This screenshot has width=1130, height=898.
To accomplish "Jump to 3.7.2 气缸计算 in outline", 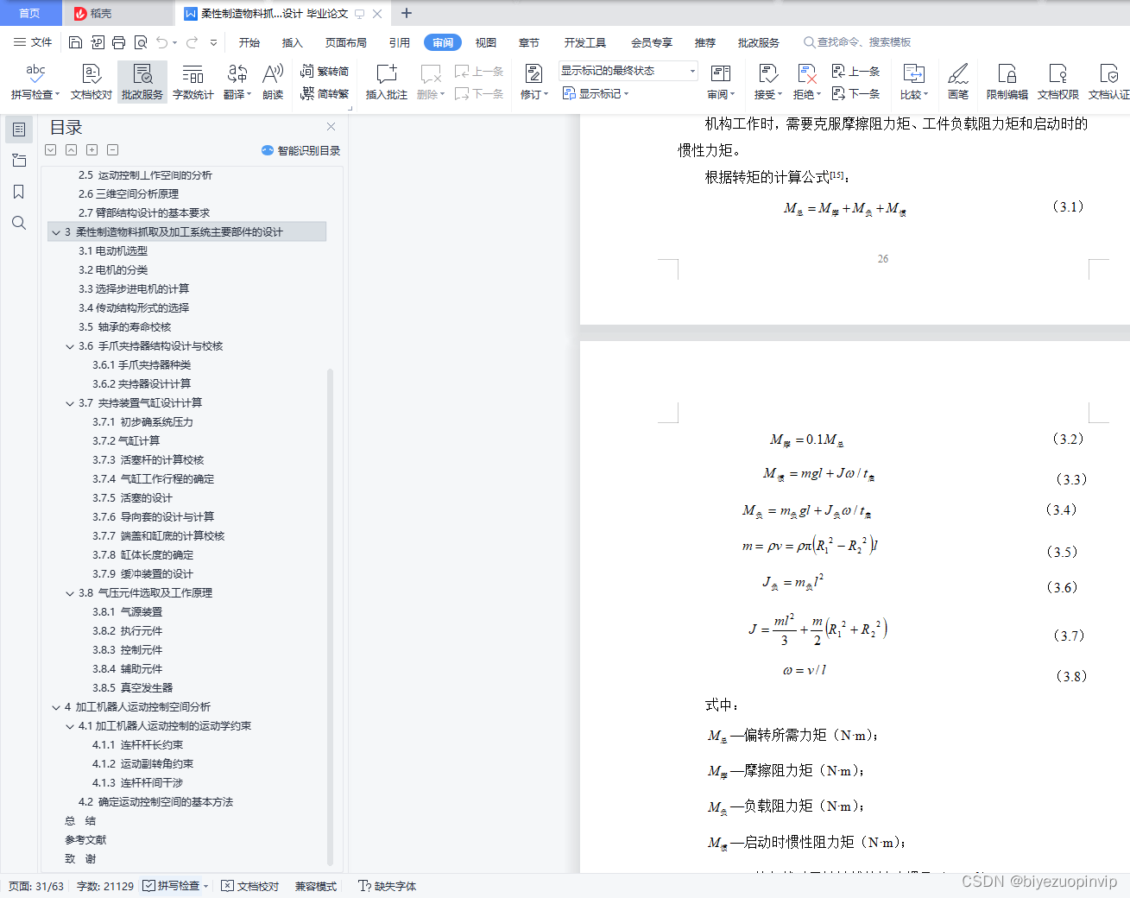I will [126, 441].
